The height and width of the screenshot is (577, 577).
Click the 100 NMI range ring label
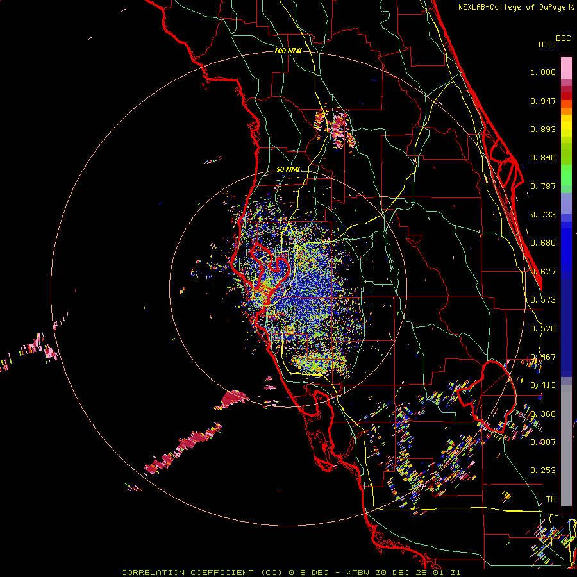pyautogui.click(x=288, y=51)
